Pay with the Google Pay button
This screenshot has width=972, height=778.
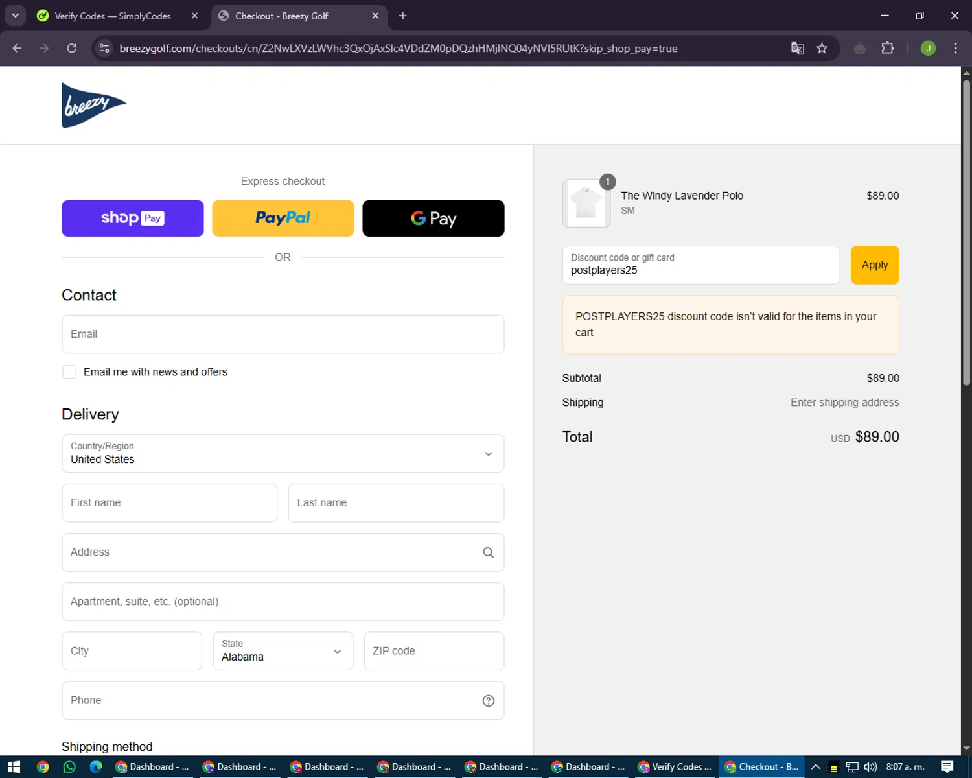click(x=434, y=218)
